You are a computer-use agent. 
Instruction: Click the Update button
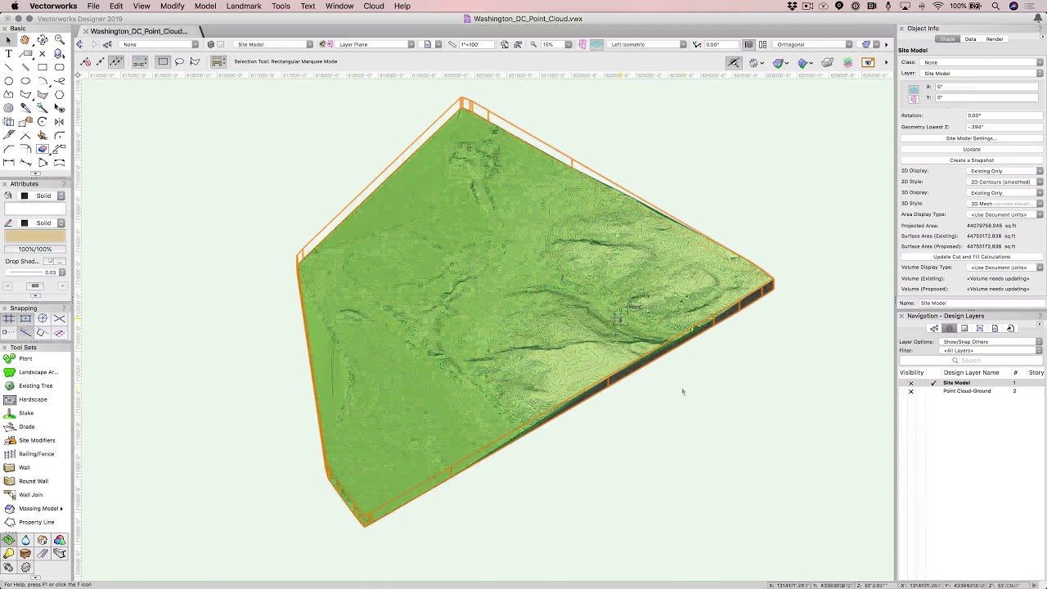point(972,149)
